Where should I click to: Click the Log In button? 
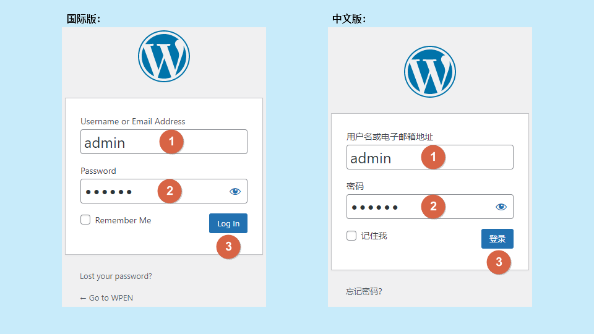coord(228,223)
